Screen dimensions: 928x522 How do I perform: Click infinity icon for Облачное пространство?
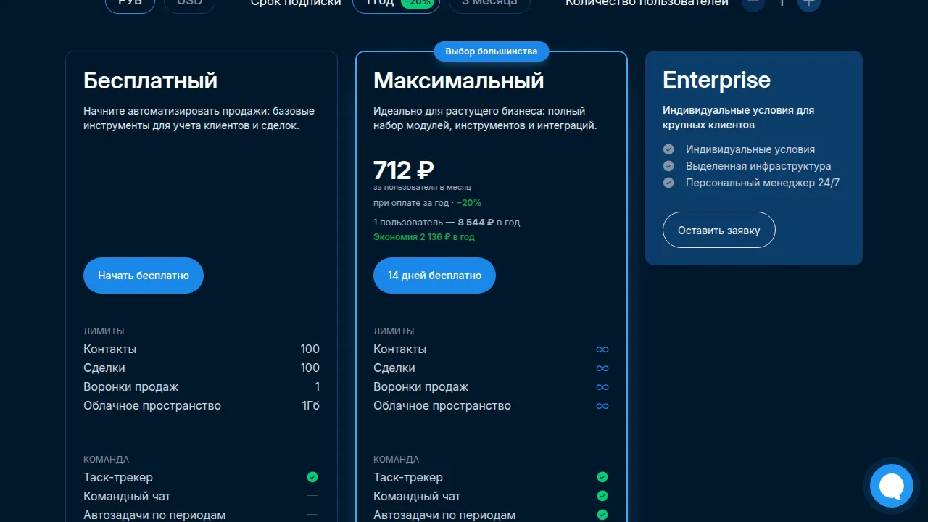pos(602,406)
